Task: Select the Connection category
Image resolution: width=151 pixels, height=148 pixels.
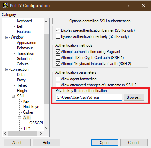Action: (x=19, y=69)
